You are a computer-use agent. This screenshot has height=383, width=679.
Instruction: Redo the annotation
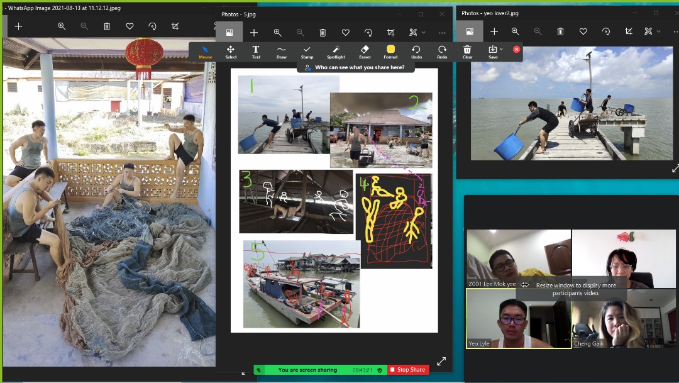(x=442, y=52)
